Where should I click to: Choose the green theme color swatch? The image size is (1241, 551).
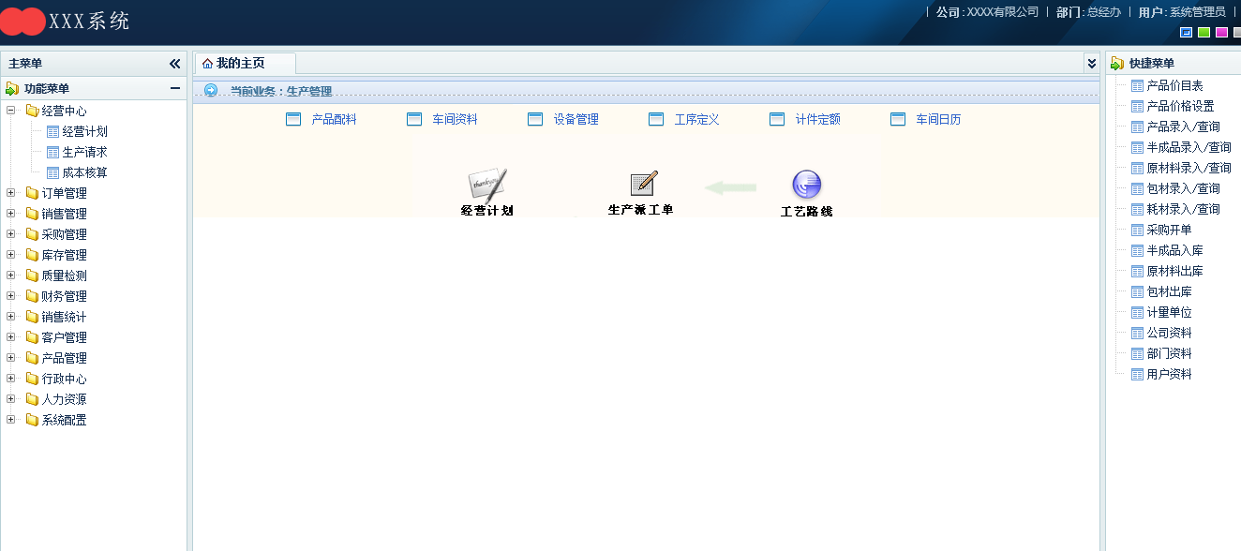pyautogui.click(x=1204, y=33)
